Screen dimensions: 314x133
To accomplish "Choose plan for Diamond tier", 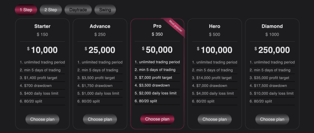I will coord(272,120).
